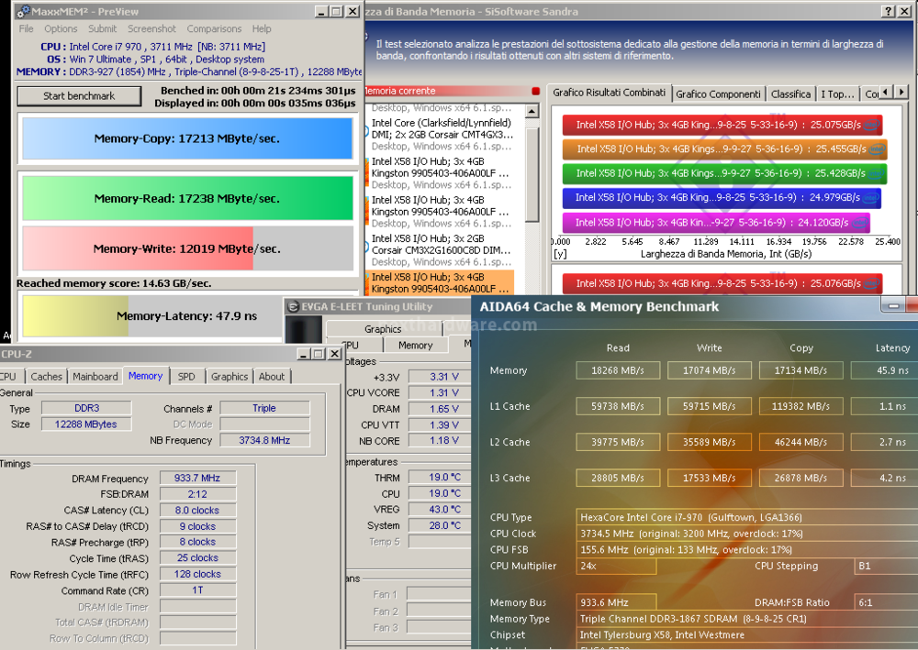Click the red square icon beside 'memoria corrente'
918x650 pixels.
coord(535,91)
